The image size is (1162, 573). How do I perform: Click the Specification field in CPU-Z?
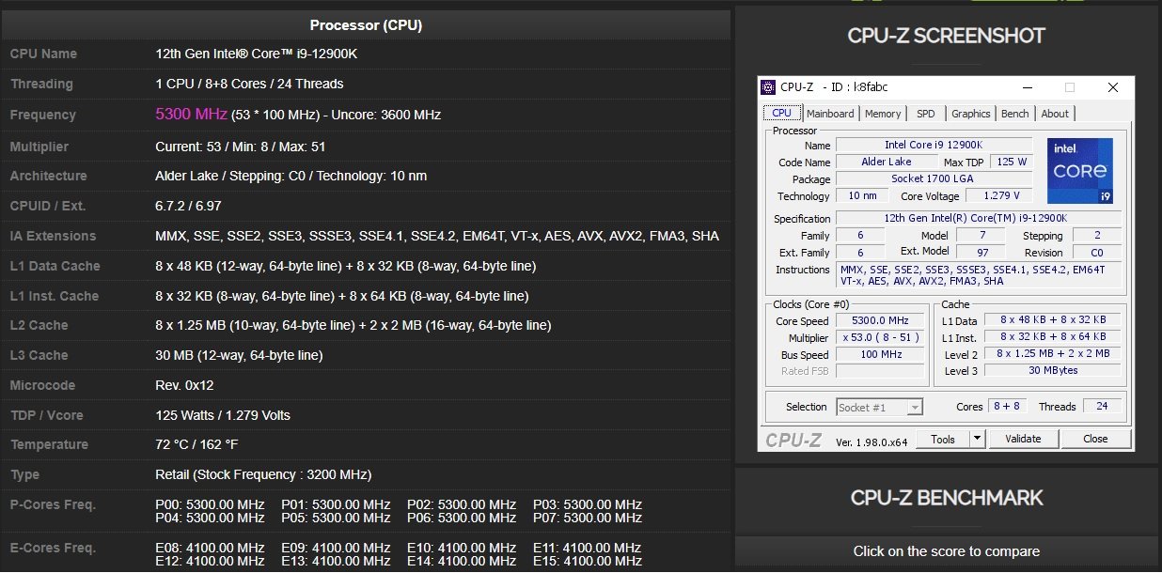[x=978, y=218]
